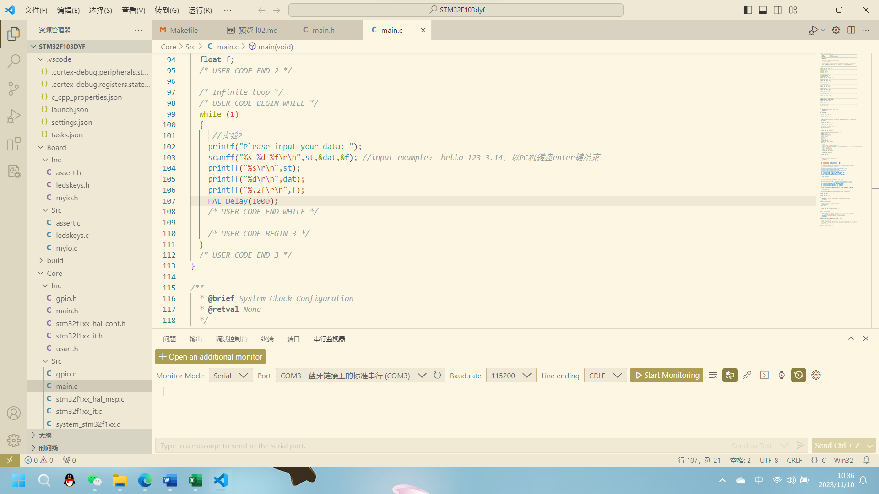Expand the build folder in explorer
Image resolution: width=879 pixels, height=494 pixels.
(55, 260)
